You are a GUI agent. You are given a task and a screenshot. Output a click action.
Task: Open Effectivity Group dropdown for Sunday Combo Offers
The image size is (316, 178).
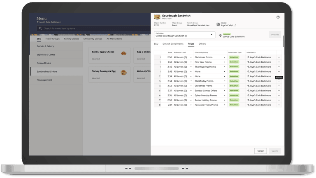tap(224, 91)
